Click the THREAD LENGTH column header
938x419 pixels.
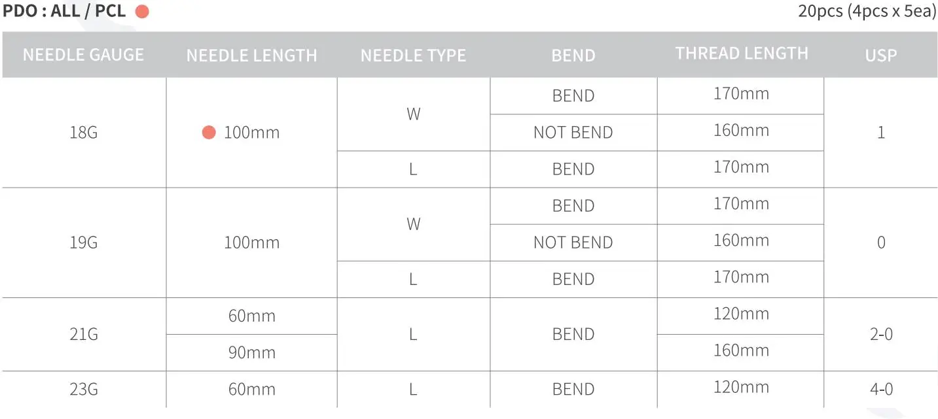click(x=741, y=54)
